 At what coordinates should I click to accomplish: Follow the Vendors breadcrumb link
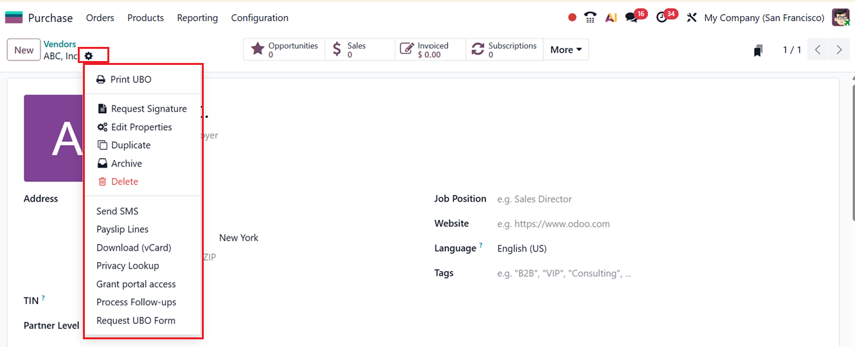click(x=60, y=44)
